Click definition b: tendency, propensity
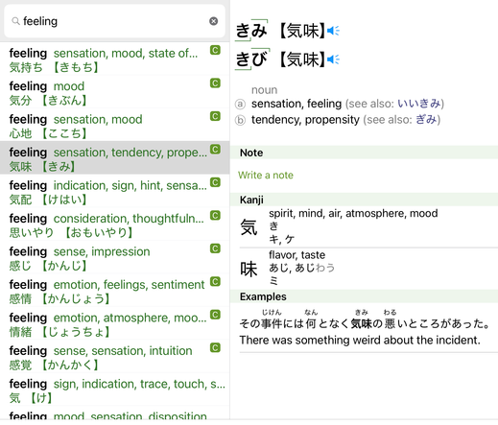The width and height of the screenshot is (498, 425). click(305, 120)
